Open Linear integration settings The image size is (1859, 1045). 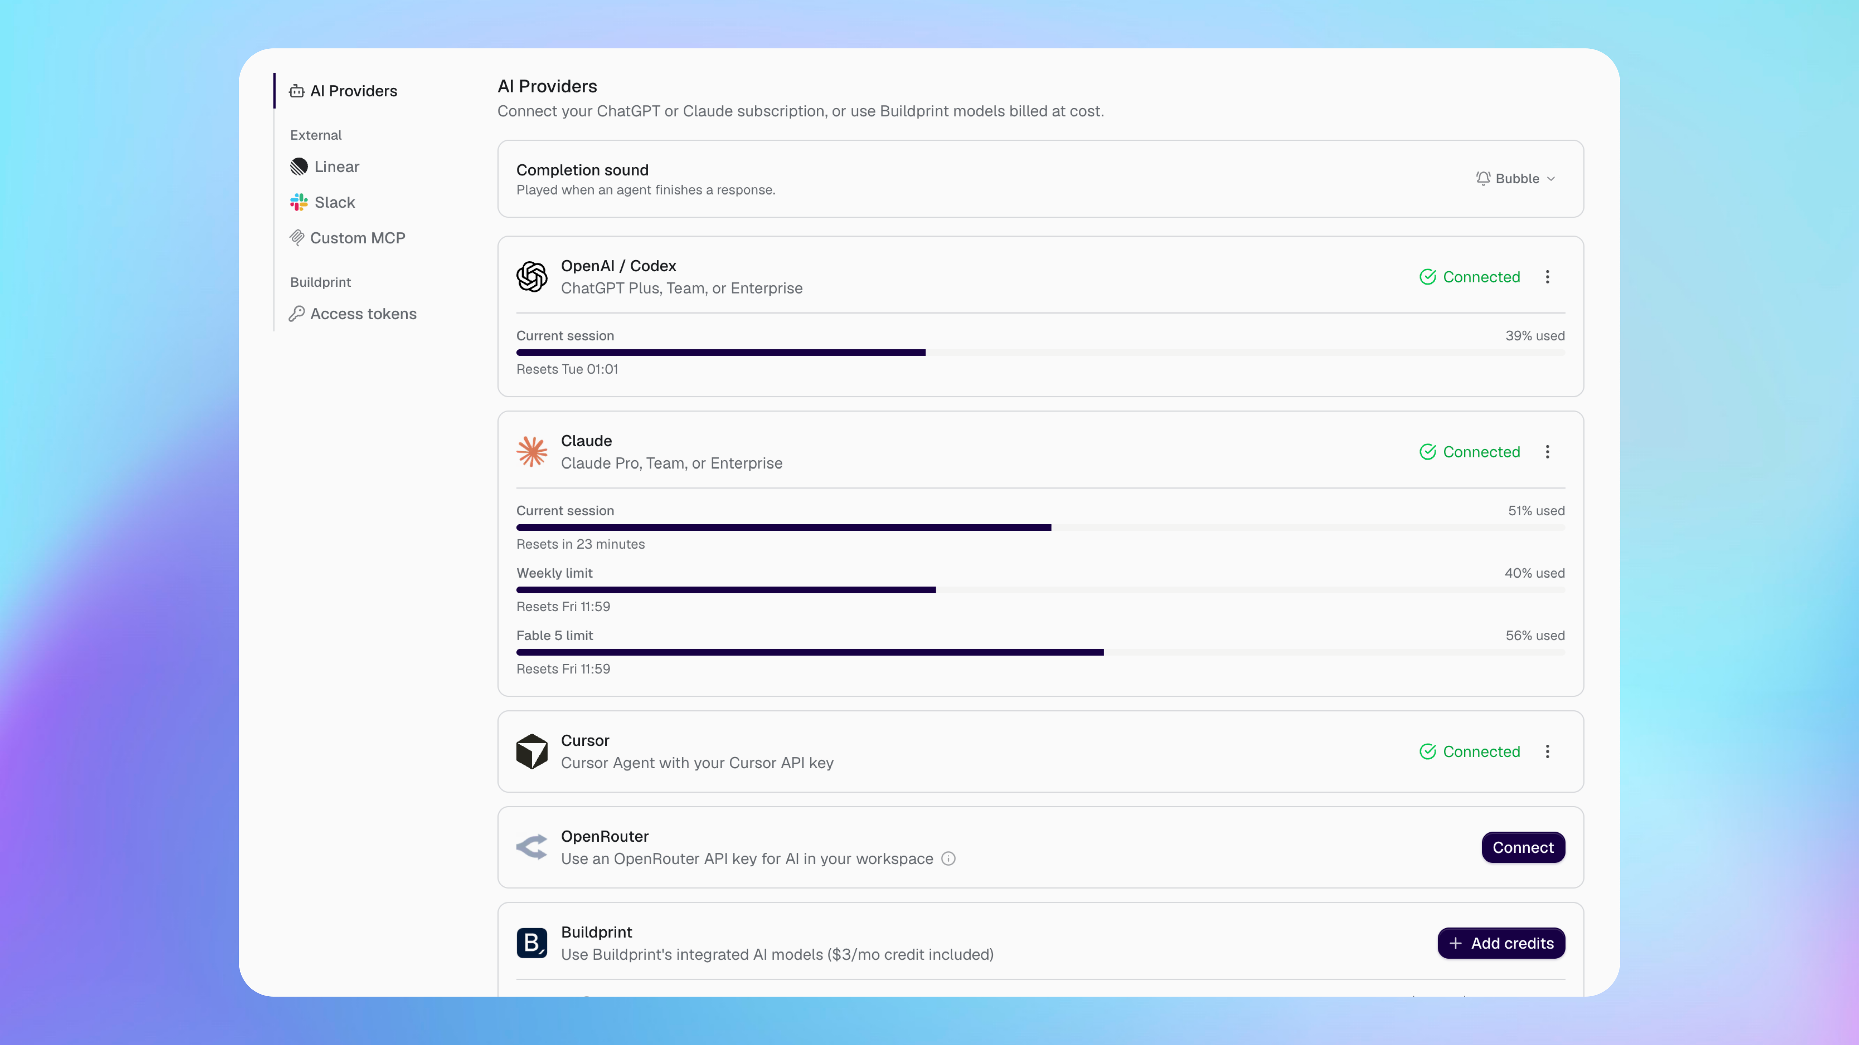pyautogui.click(x=325, y=167)
